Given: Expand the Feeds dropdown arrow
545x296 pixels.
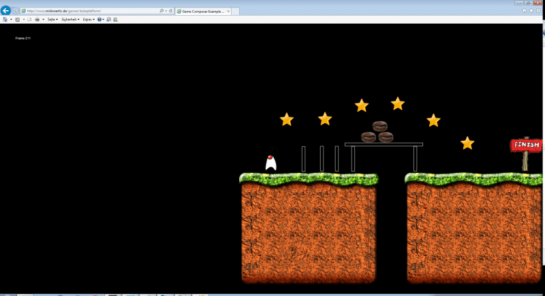Looking at the screenshot, I should (x=24, y=20).
